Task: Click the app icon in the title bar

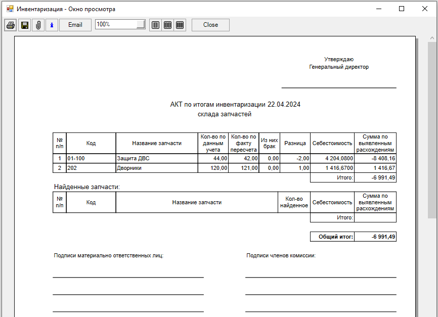Action: point(10,9)
